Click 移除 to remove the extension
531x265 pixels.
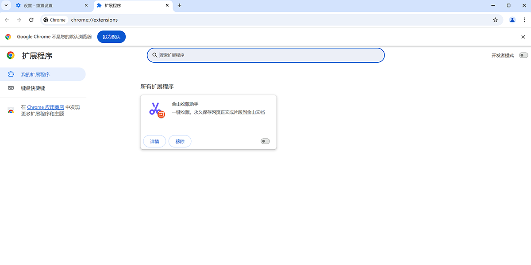click(x=180, y=141)
